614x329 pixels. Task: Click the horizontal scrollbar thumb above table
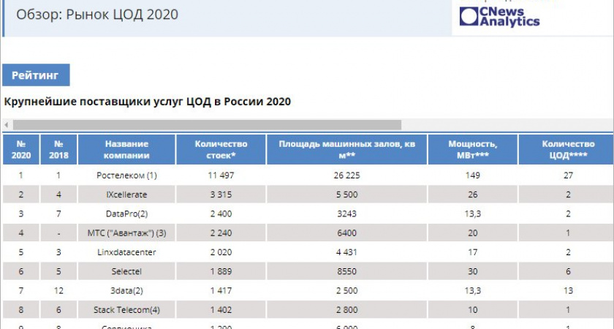[207, 125]
